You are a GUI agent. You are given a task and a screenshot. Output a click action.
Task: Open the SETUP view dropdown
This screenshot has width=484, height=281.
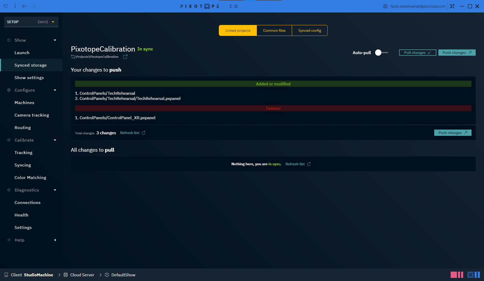(x=31, y=22)
